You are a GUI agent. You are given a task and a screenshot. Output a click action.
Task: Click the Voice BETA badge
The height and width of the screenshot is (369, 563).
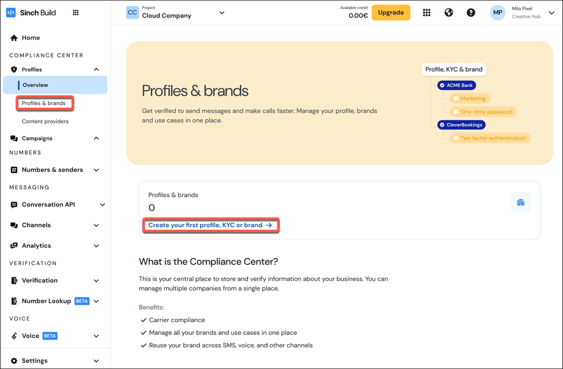click(50, 336)
